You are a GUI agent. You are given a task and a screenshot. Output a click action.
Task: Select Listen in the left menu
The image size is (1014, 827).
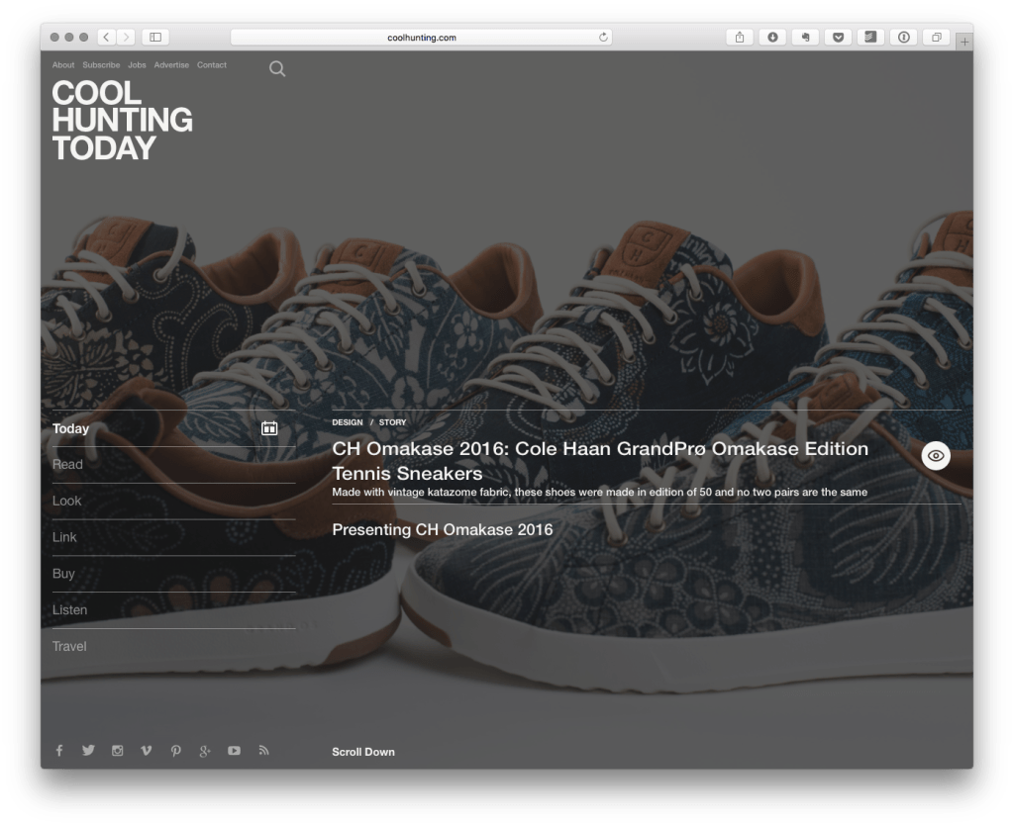pyautogui.click(x=69, y=610)
